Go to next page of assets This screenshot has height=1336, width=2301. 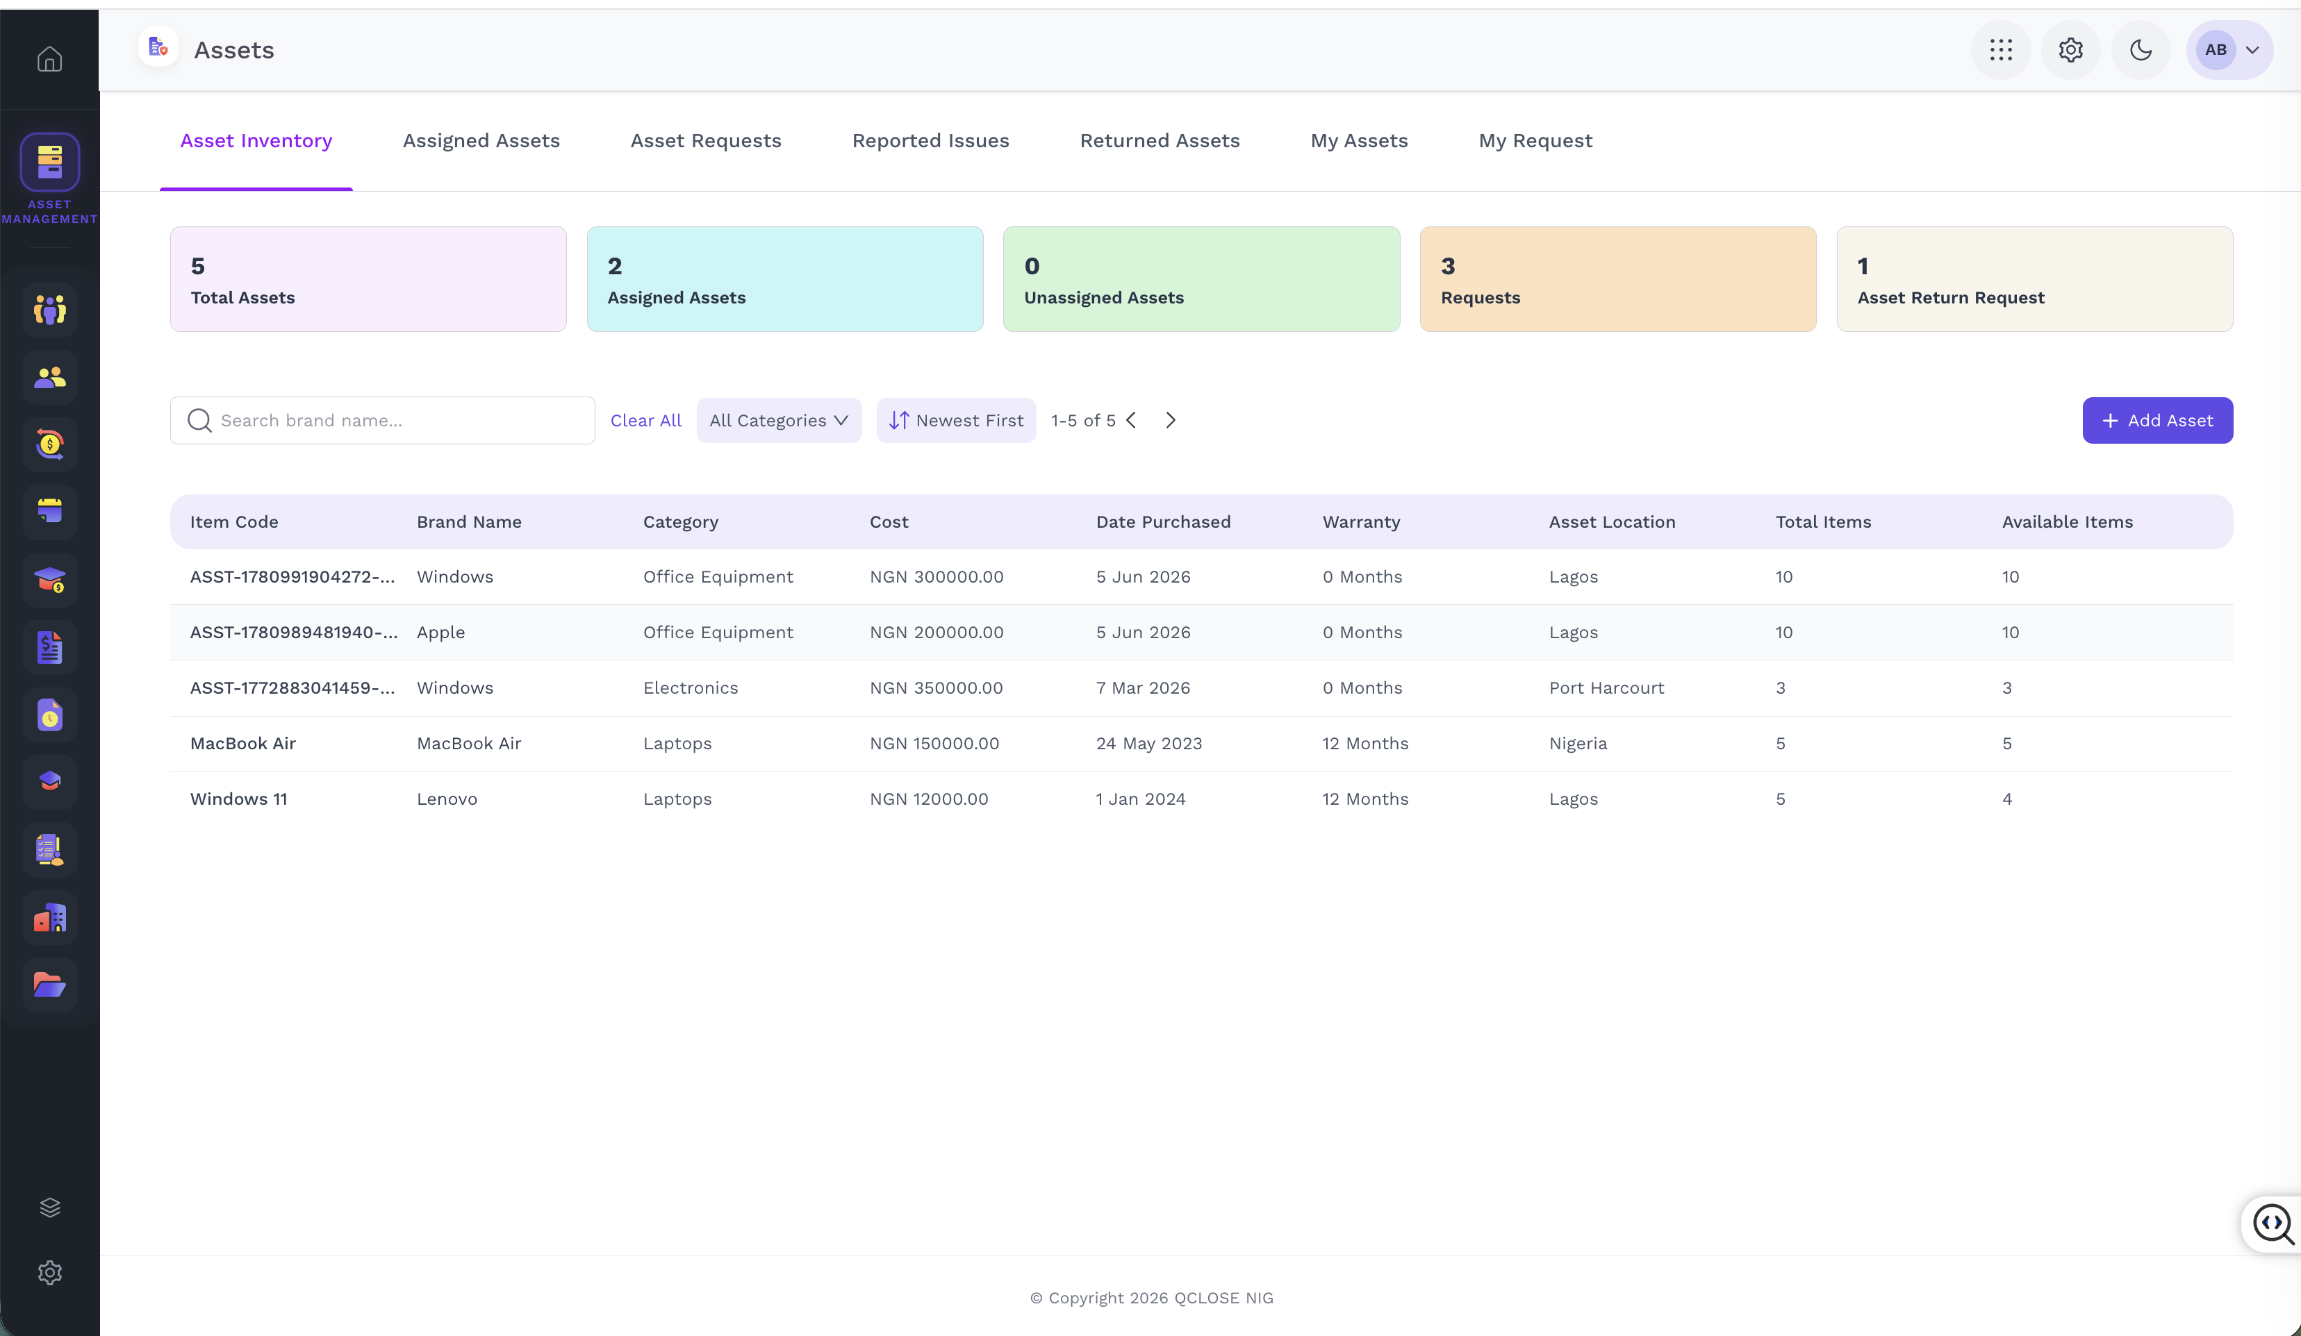[x=1171, y=421]
